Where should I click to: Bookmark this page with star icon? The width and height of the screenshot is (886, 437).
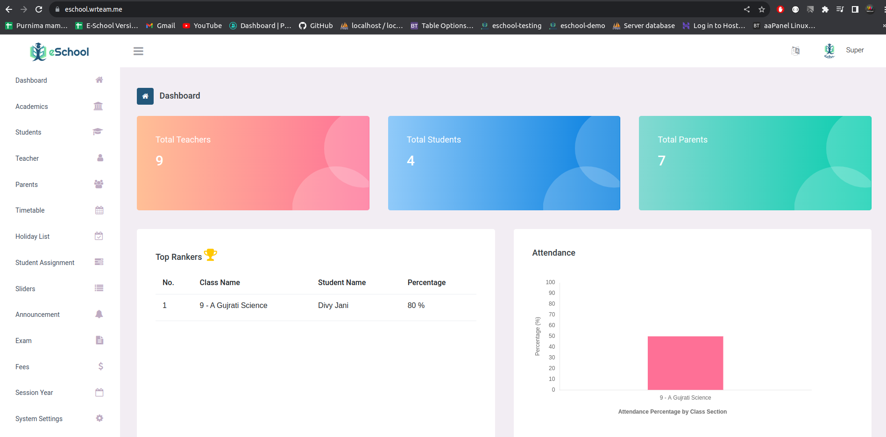click(x=762, y=9)
